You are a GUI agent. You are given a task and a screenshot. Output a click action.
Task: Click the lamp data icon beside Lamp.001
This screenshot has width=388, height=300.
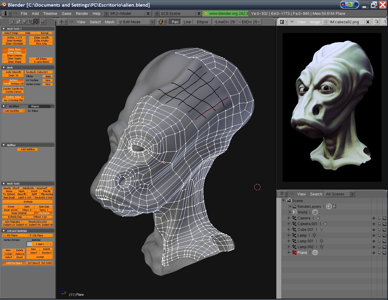(x=321, y=241)
